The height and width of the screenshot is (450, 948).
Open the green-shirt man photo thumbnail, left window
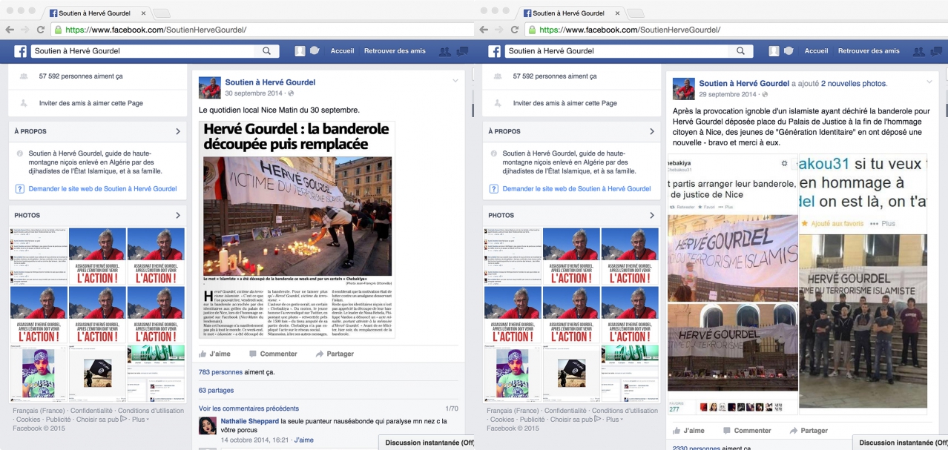coord(39,374)
